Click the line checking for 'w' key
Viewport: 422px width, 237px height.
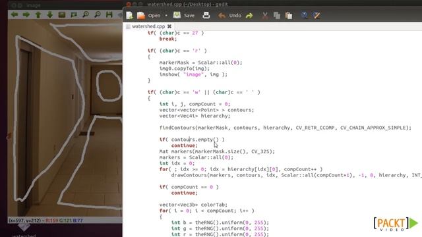tap(204, 92)
